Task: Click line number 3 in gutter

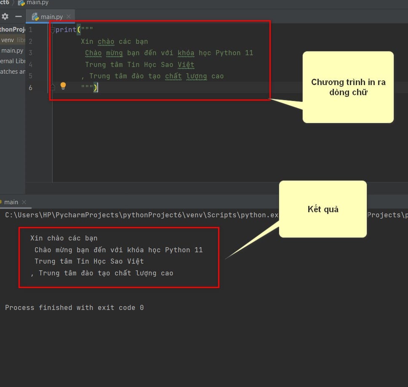Action: point(30,53)
